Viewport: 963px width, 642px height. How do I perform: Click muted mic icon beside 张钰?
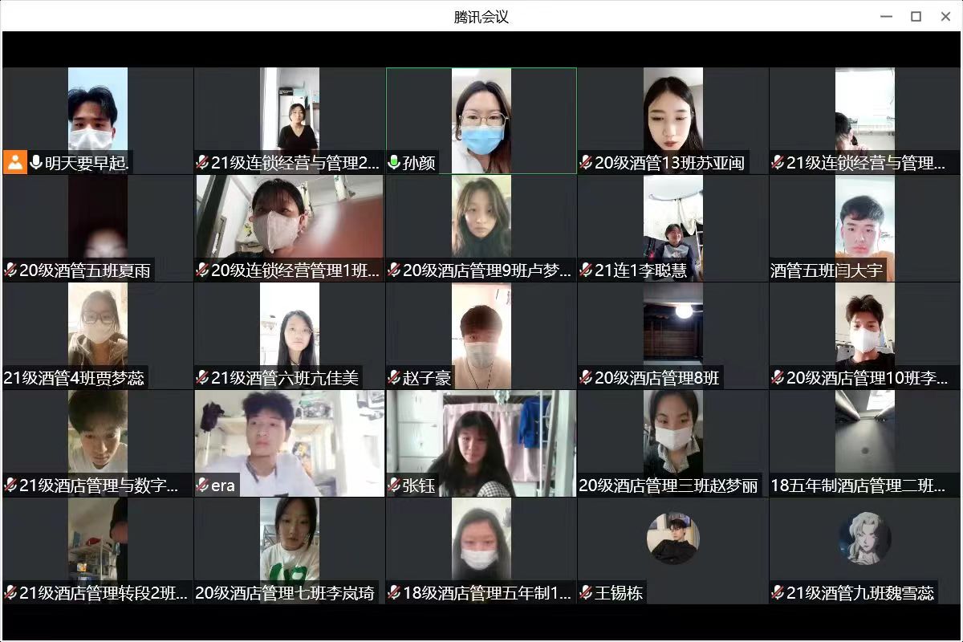tap(394, 486)
